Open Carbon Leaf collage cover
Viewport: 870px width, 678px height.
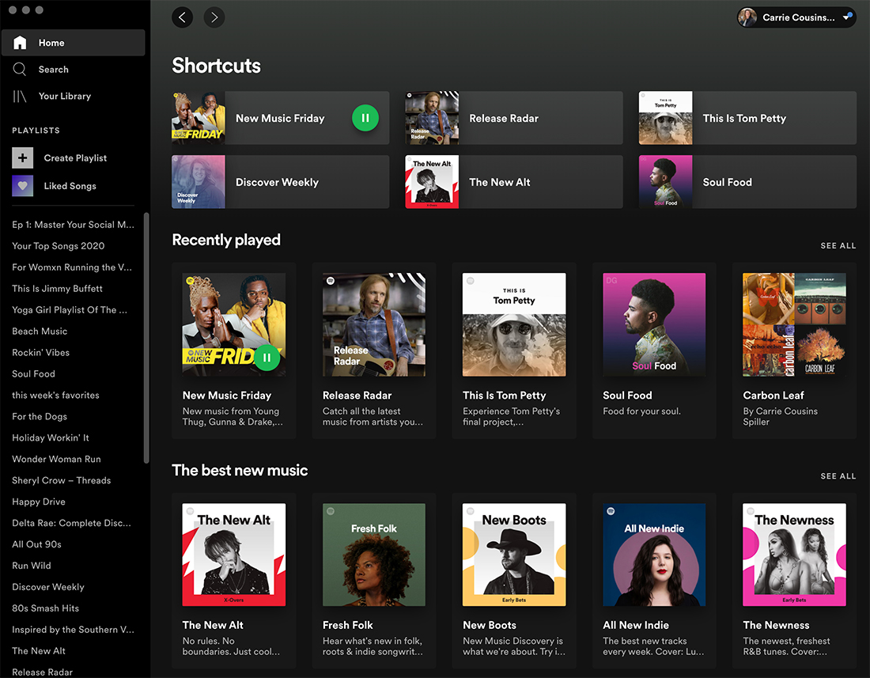coord(795,324)
